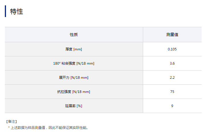Select the 抗拉强度 property cell

tap(74, 92)
